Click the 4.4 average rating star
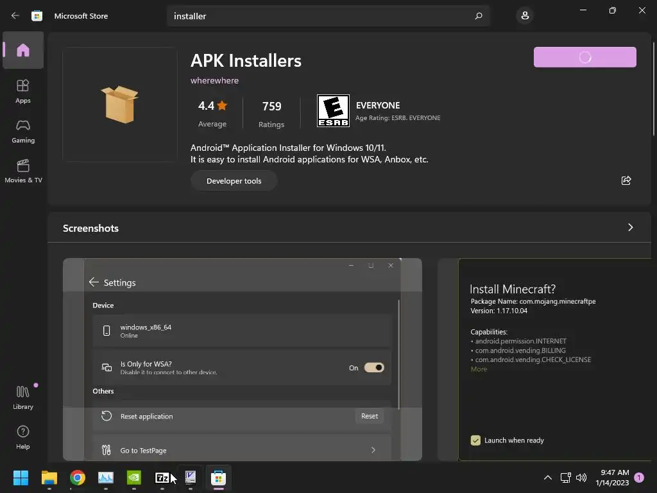Image resolution: width=657 pixels, height=493 pixels. click(222, 106)
